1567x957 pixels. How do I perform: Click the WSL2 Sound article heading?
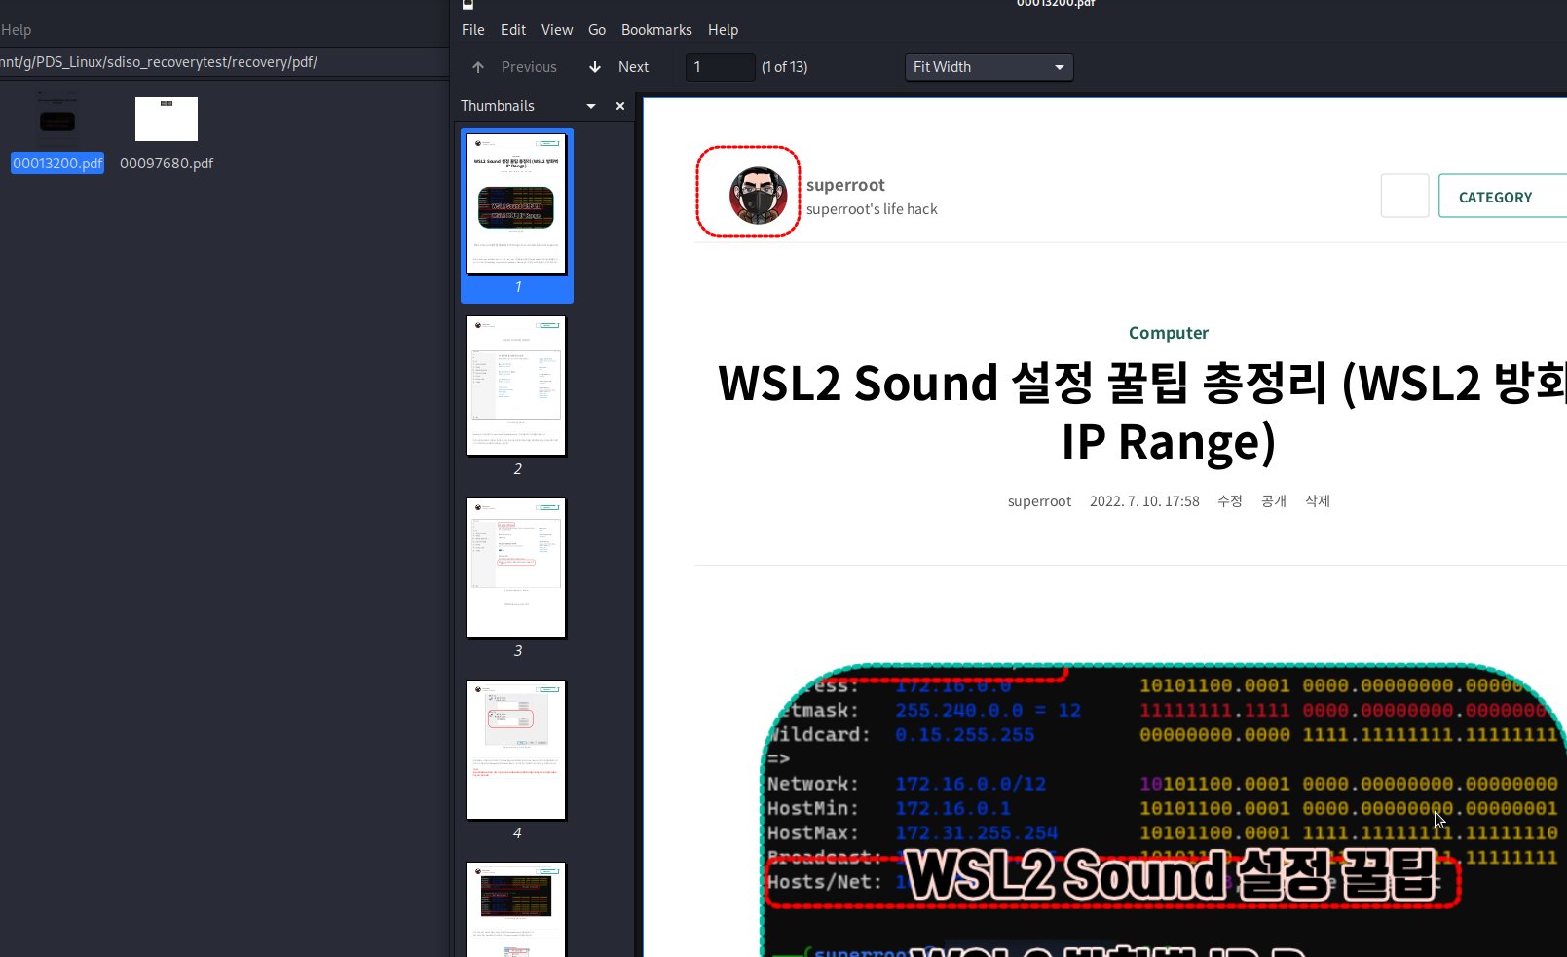pos(1142,411)
